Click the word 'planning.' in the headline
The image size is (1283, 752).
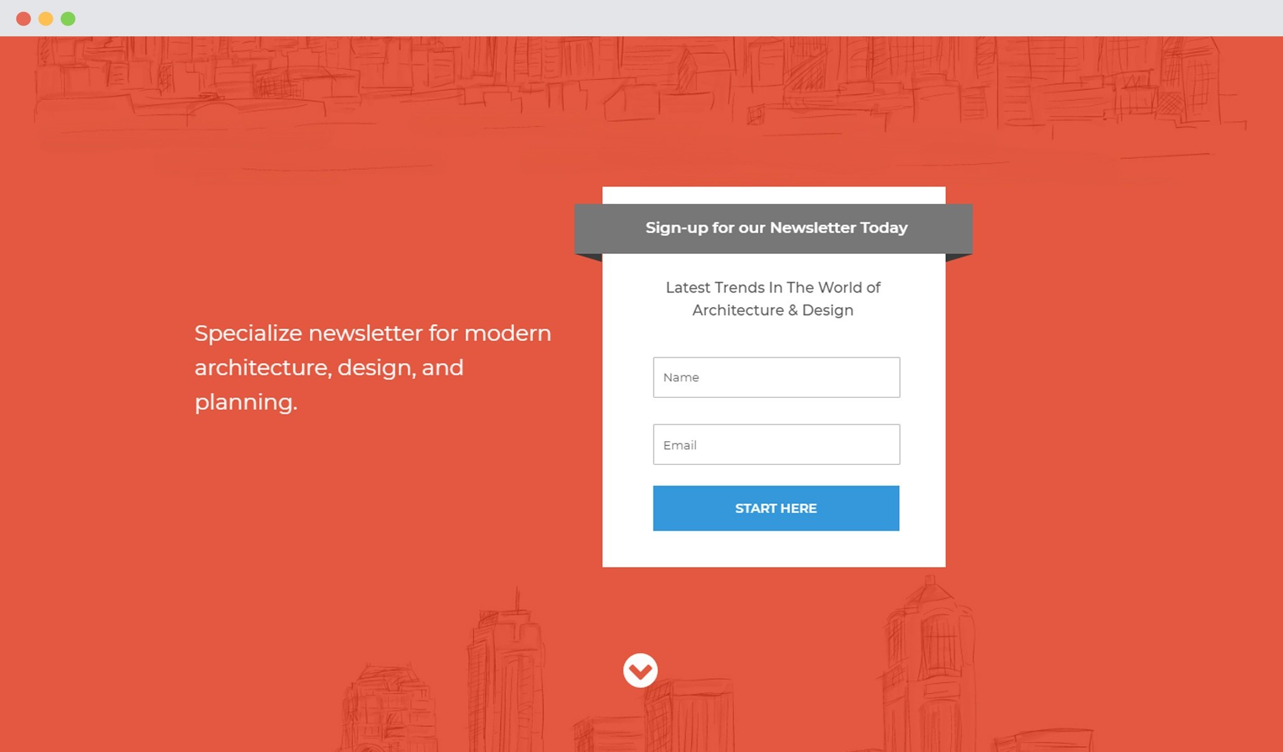tap(246, 402)
